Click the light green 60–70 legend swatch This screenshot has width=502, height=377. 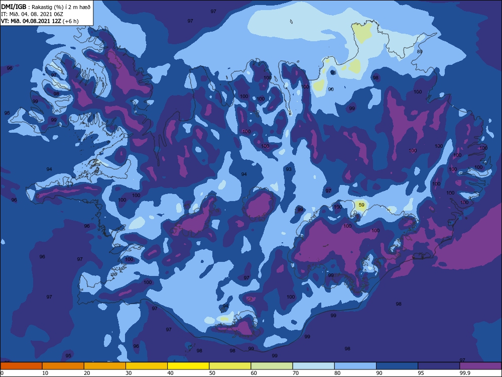click(272, 366)
